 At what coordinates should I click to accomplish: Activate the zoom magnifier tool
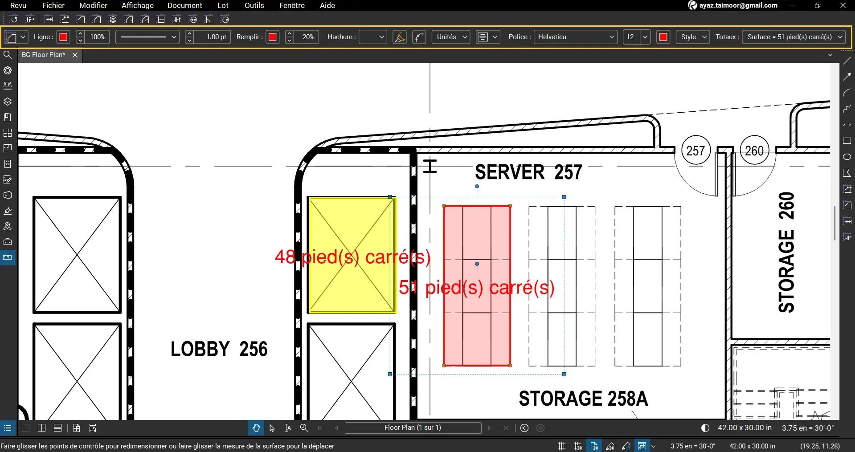click(x=304, y=428)
